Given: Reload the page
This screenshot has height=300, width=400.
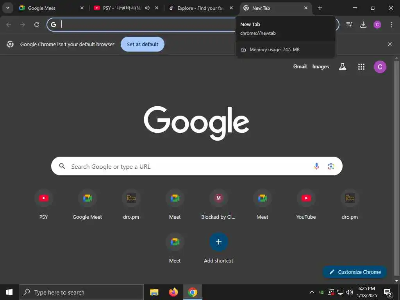Looking at the screenshot, I should 37,25.
